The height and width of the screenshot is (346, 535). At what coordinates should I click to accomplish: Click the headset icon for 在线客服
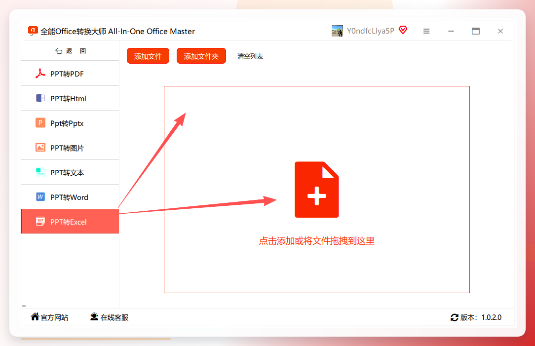tap(94, 317)
